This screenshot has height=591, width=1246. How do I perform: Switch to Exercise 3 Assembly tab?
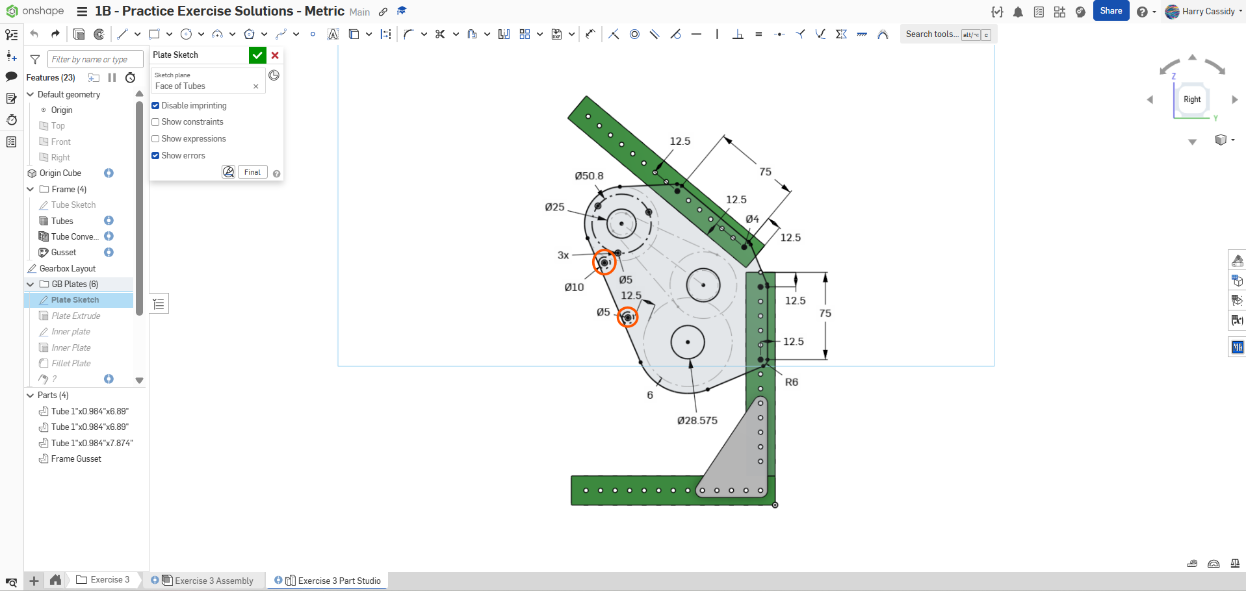click(214, 581)
